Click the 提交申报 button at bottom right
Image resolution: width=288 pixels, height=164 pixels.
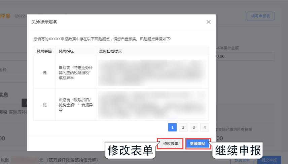tap(269, 160)
